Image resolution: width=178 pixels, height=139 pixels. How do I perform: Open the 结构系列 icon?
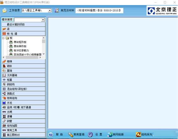(138, 135)
